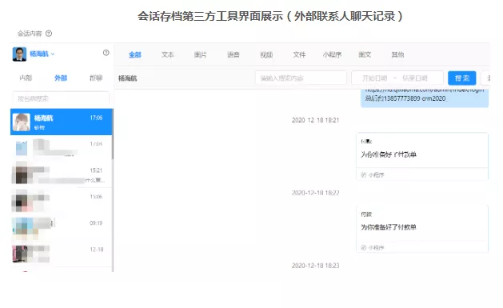Click the help icon next to 会话内容
This screenshot has height=308, width=503.
(49, 34)
